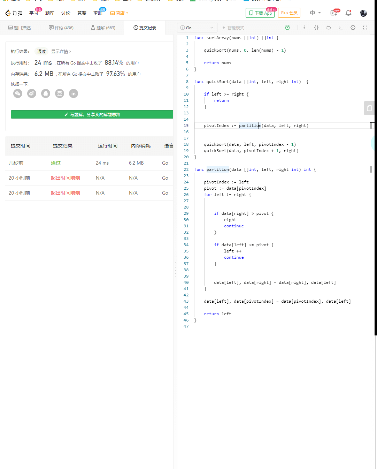Click 显示详情 link

pyautogui.click(x=61, y=51)
